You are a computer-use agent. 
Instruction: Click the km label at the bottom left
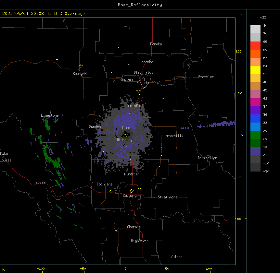click(x=5, y=269)
